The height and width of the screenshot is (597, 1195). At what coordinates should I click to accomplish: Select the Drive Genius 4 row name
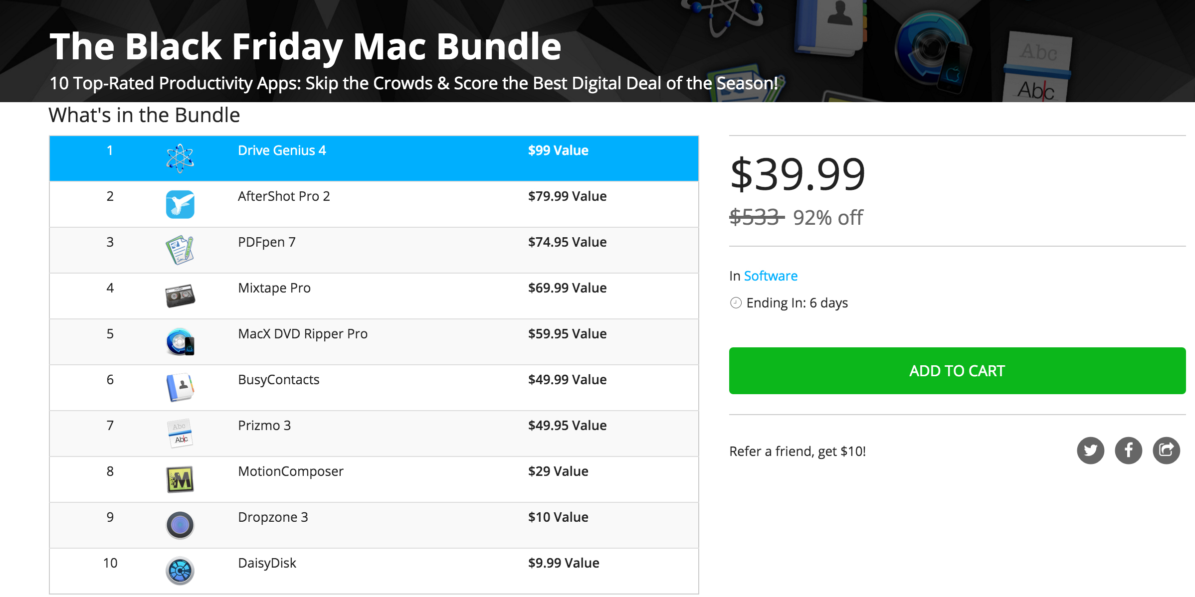(282, 150)
